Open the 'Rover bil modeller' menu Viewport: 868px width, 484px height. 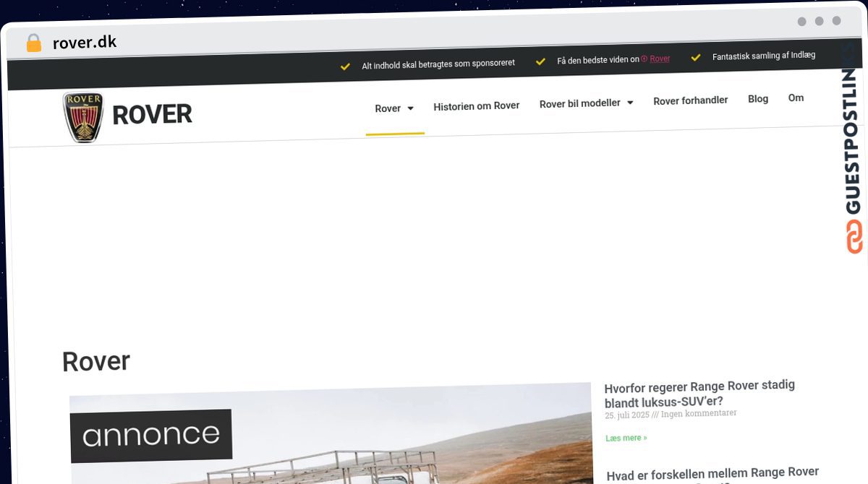tap(580, 103)
